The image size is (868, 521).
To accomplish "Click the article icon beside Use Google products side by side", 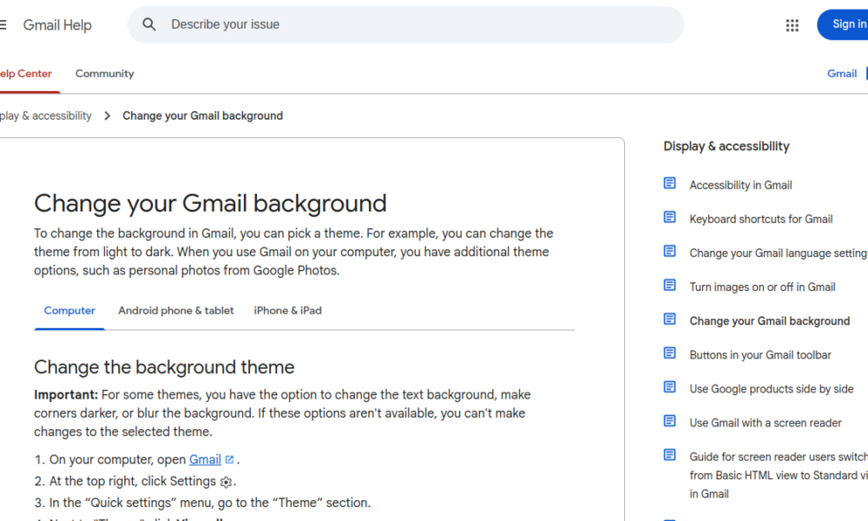I will click(669, 387).
